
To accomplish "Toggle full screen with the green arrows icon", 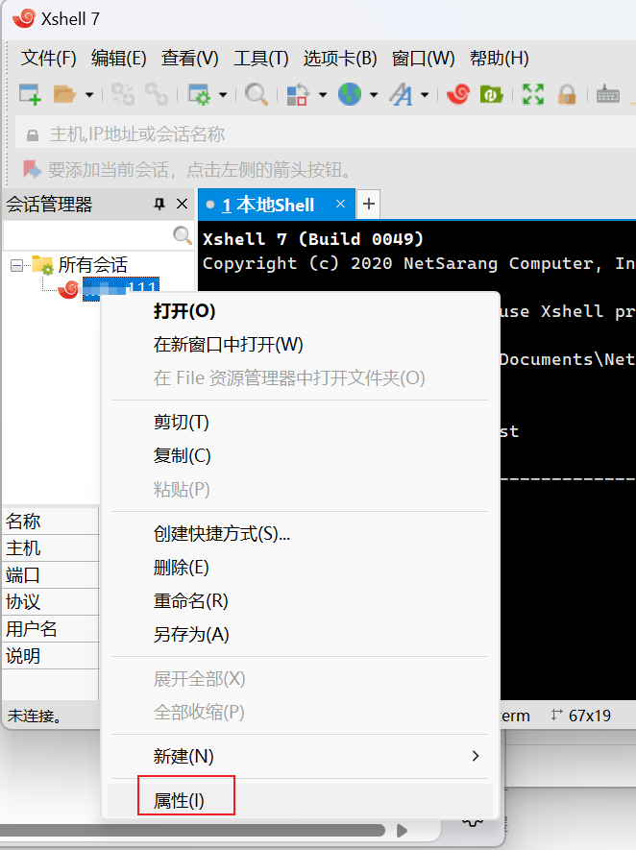I will [532, 94].
